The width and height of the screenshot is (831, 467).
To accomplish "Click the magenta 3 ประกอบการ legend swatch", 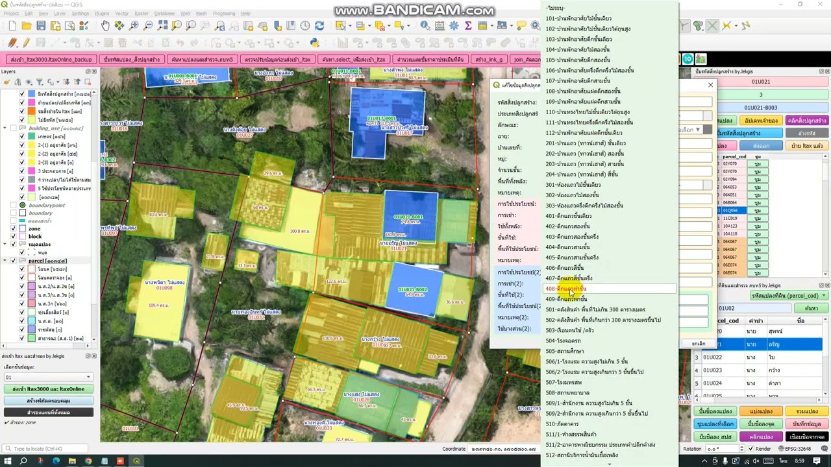I will pyautogui.click(x=32, y=171).
